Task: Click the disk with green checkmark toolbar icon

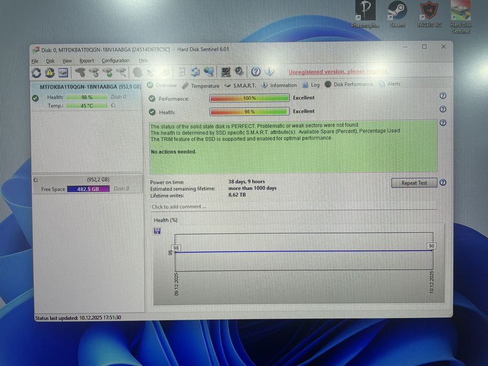Action: [x=107, y=73]
